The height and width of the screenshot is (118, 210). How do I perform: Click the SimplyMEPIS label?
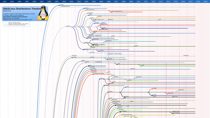pos(98,62)
